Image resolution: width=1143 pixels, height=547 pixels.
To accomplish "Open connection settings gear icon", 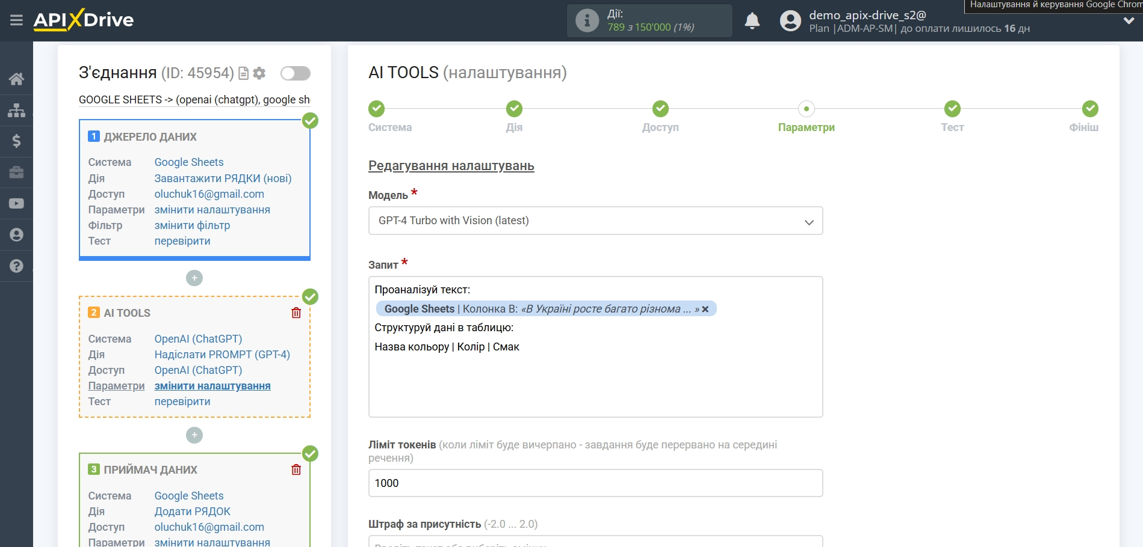I will pyautogui.click(x=259, y=73).
